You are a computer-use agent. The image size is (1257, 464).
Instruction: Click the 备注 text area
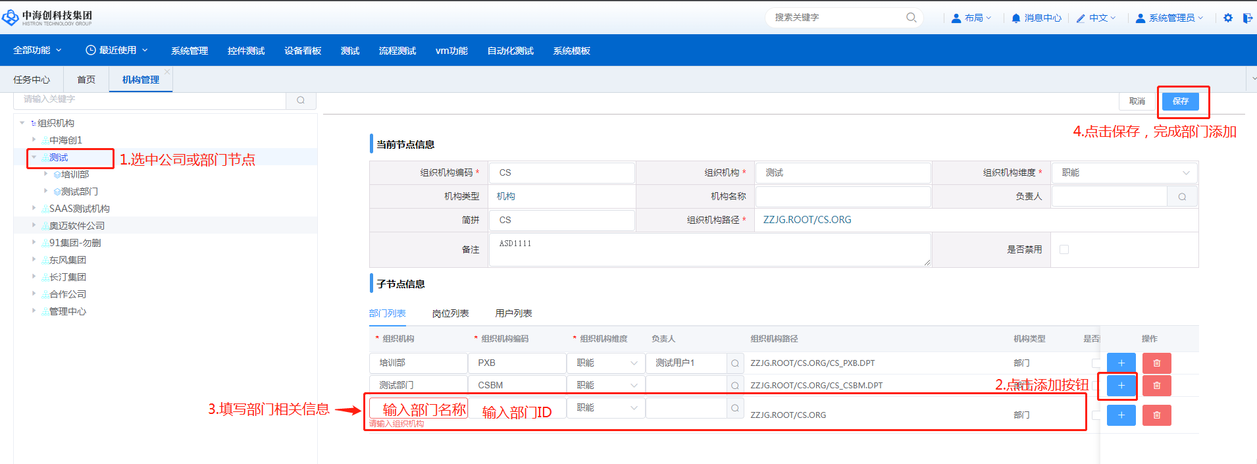pos(709,250)
